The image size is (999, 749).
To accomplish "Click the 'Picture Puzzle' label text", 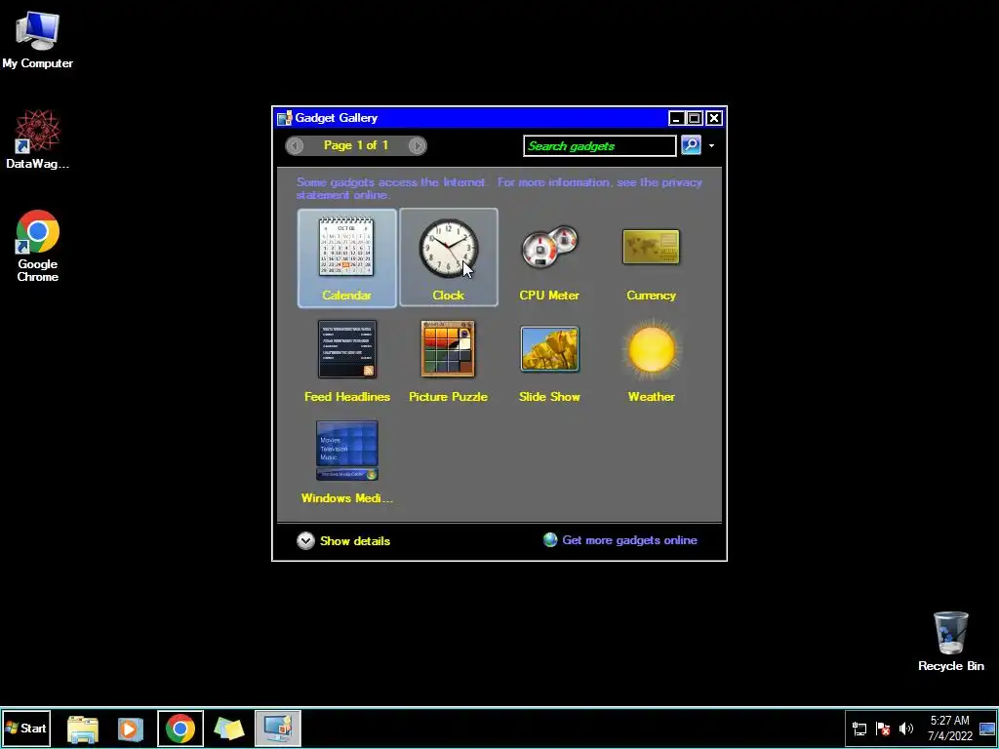I will point(448,396).
